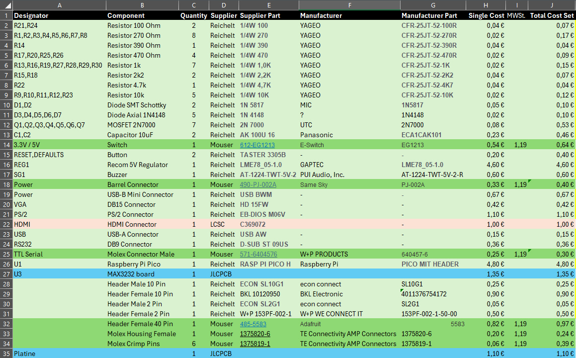576x358 pixels.
Task: Open Mouser link 571-6404576
Action: point(258,254)
